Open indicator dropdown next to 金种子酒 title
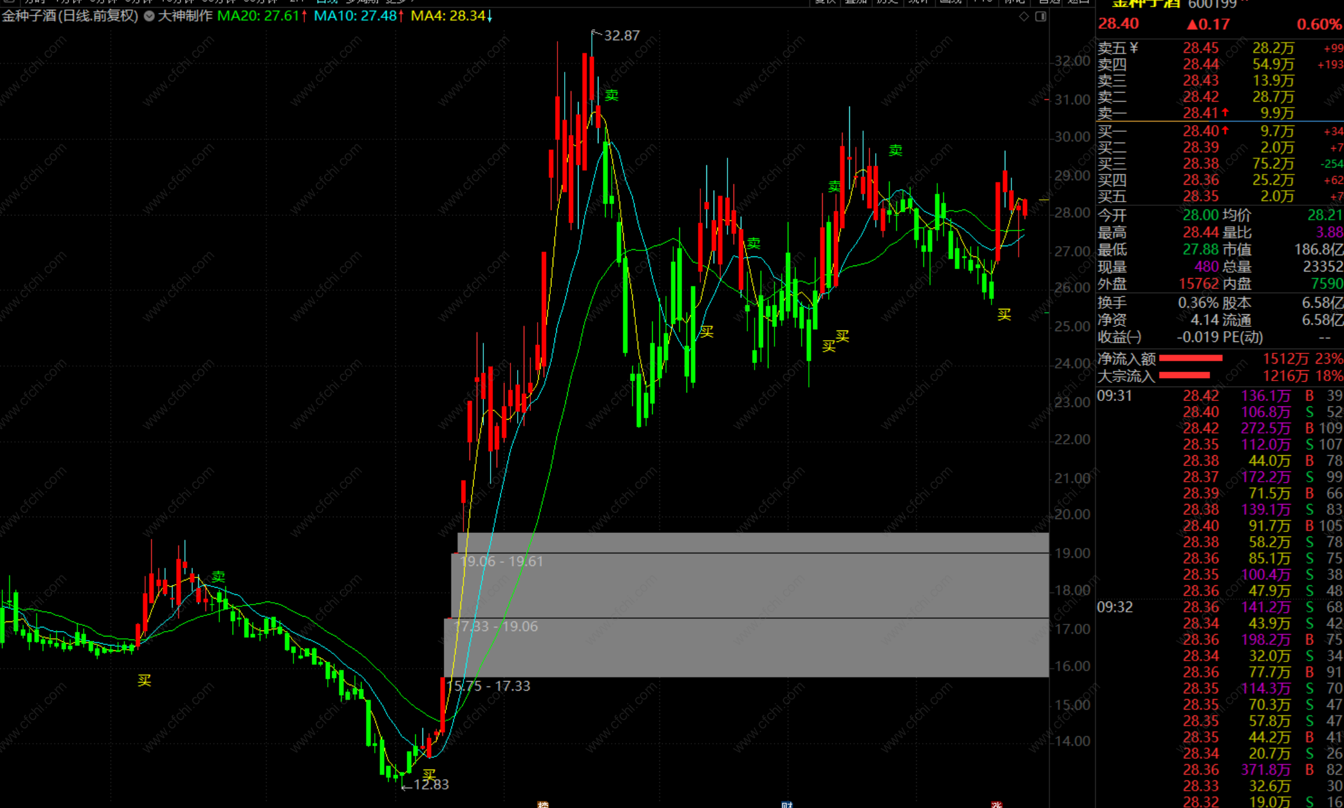This screenshot has height=808, width=1344. [x=149, y=16]
